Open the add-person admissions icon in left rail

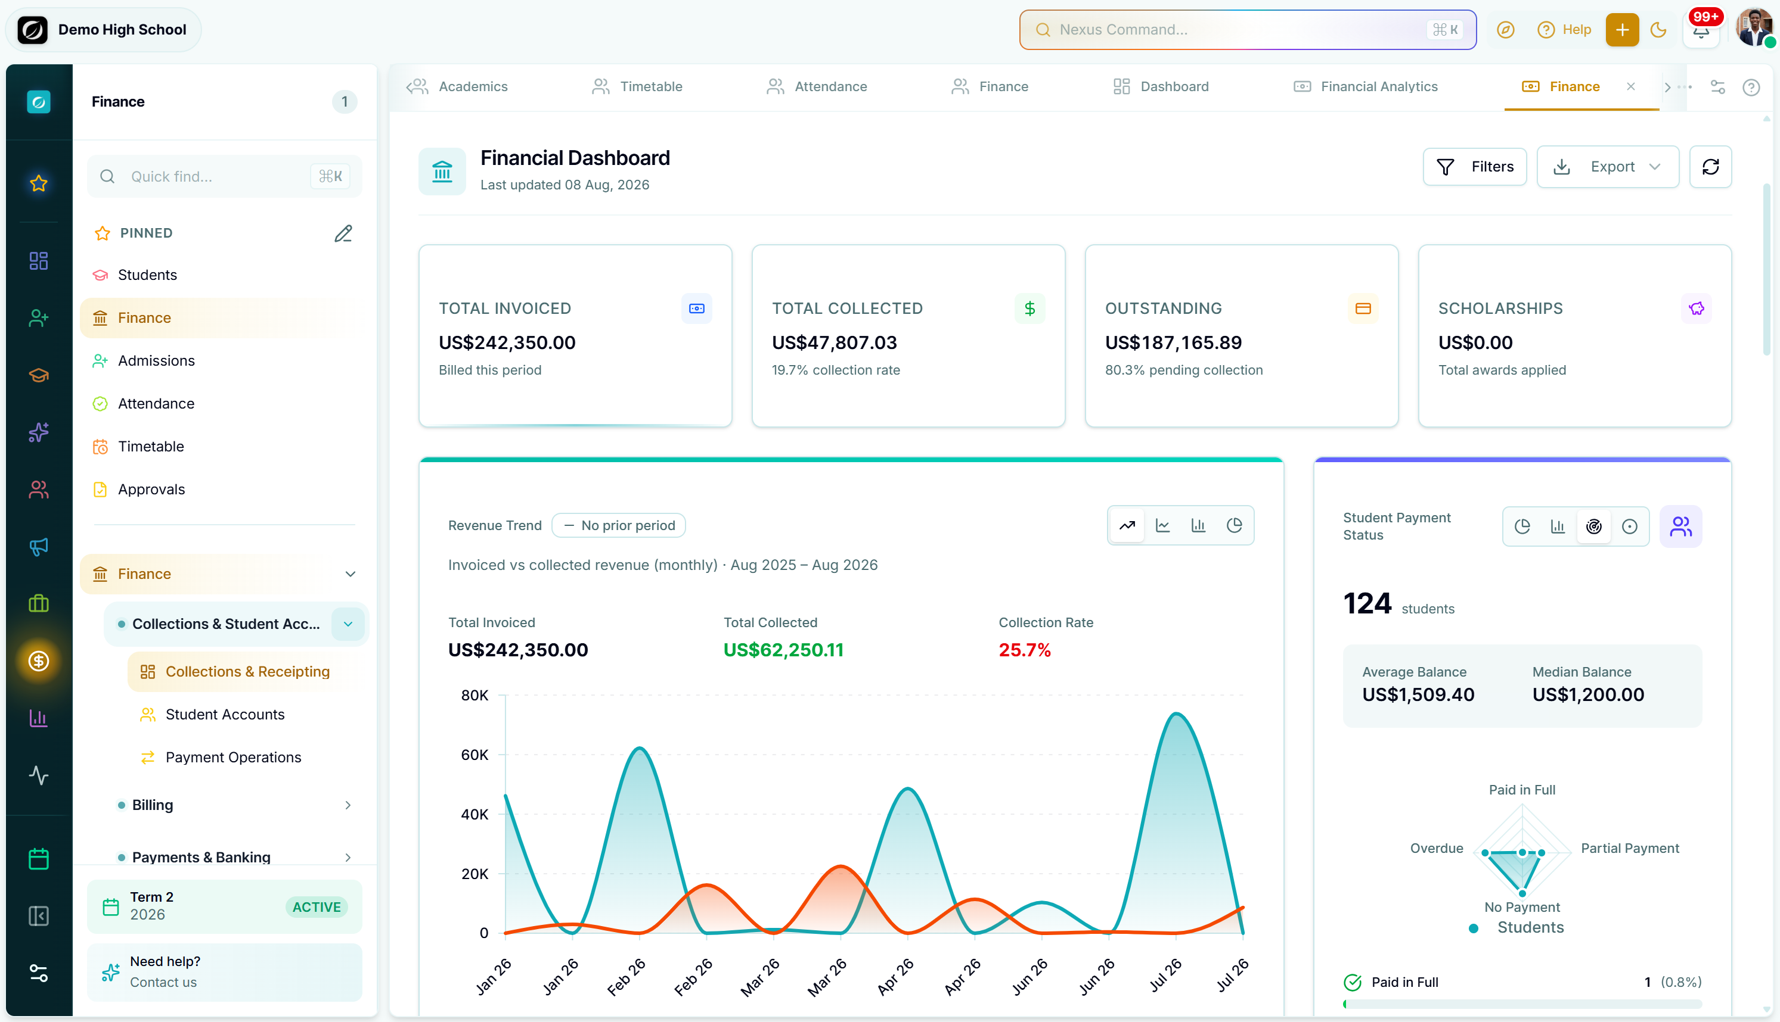(x=39, y=318)
